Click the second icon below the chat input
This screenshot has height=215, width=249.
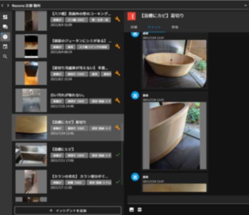pos(139,210)
